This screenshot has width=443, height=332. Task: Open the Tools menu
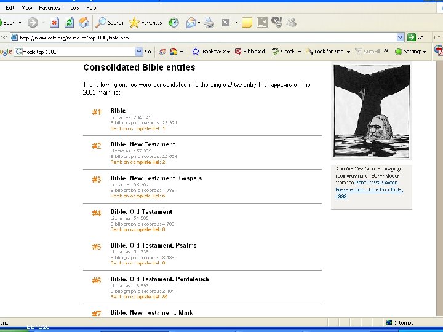click(x=74, y=8)
